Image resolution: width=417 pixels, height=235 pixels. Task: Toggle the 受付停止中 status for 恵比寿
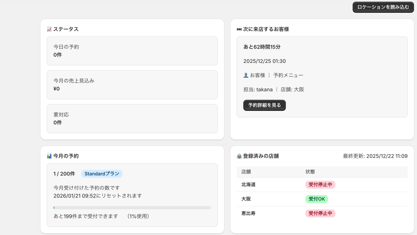[320, 213]
